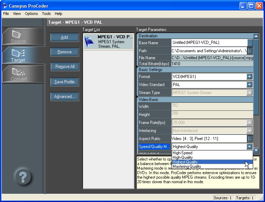Choose Mastering-Quality from the dropdown list

coord(212,166)
